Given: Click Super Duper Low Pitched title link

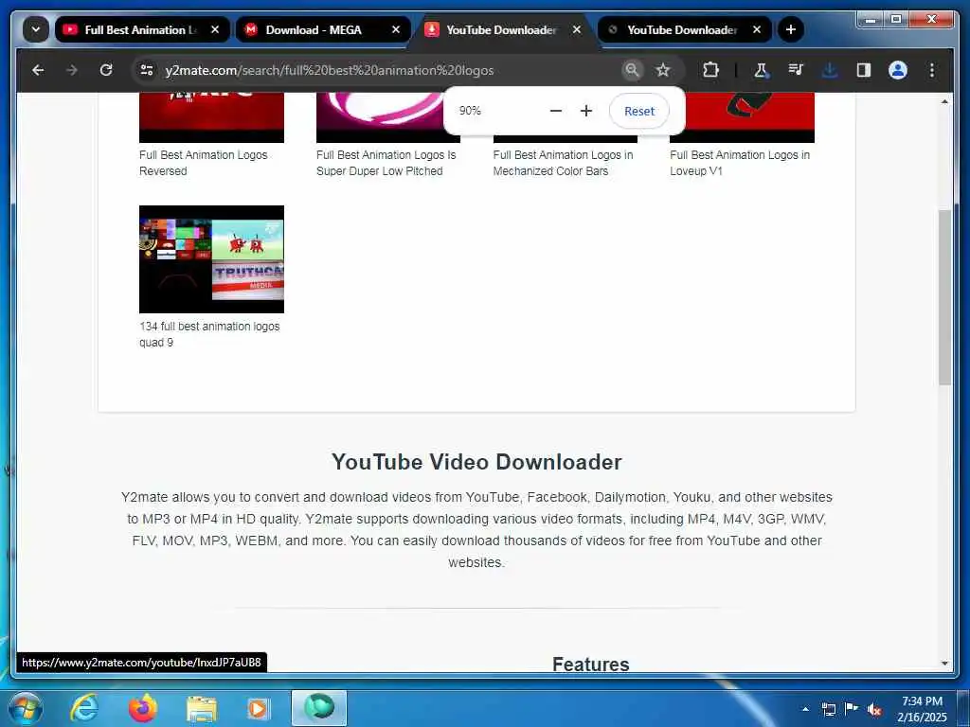Looking at the screenshot, I should pos(386,163).
